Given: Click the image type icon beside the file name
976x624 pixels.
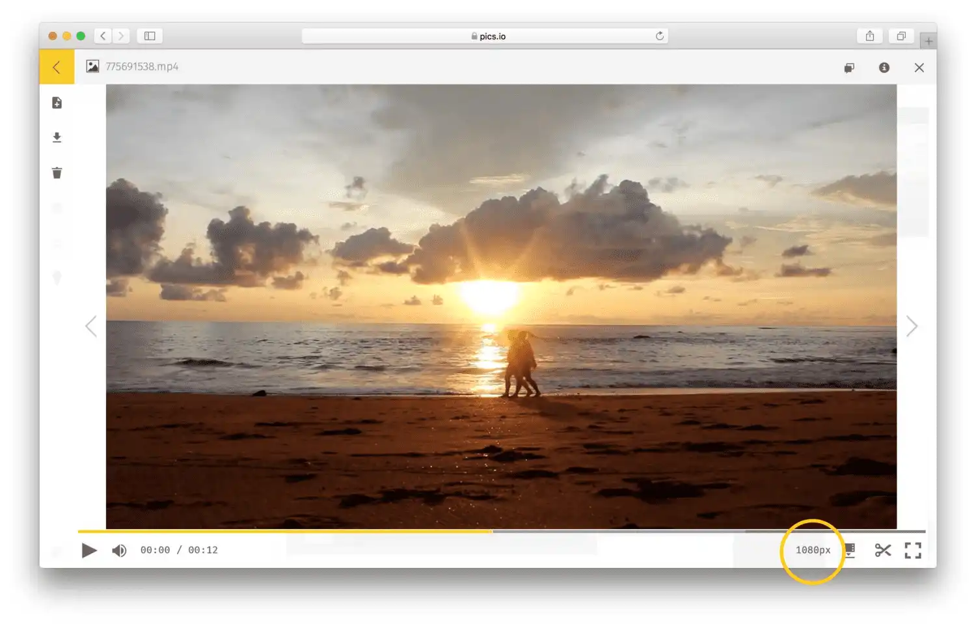Looking at the screenshot, I should (x=93, y=66).
